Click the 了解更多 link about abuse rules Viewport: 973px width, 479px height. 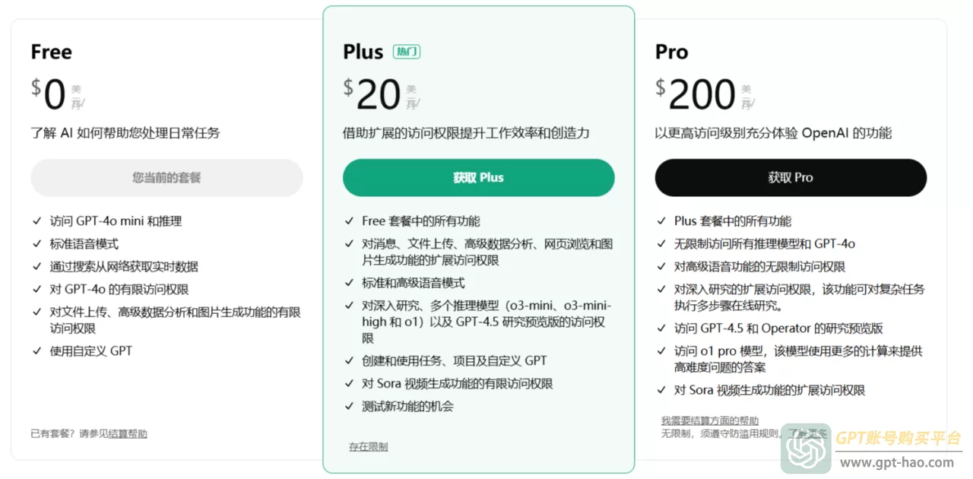[x=807, y=433]
